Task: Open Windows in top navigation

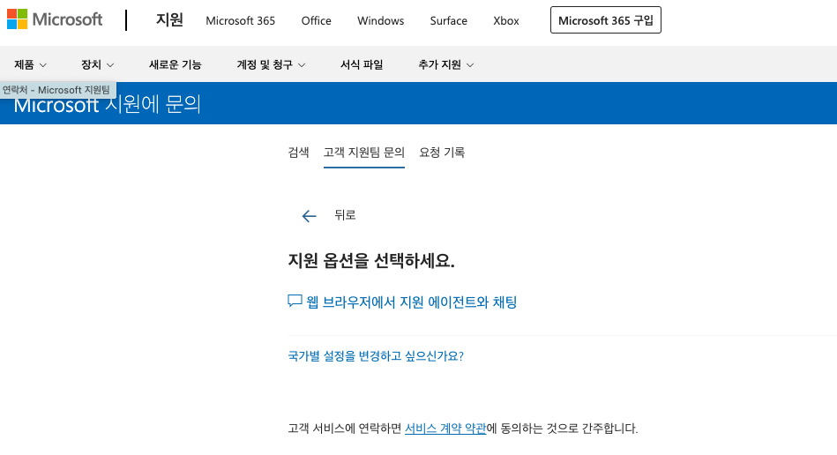Action: pos(381,21)
